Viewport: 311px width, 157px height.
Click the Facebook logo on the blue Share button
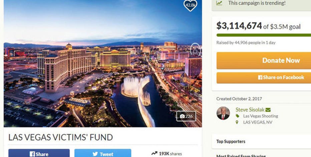pyautogui.click(x=32, y=154)
